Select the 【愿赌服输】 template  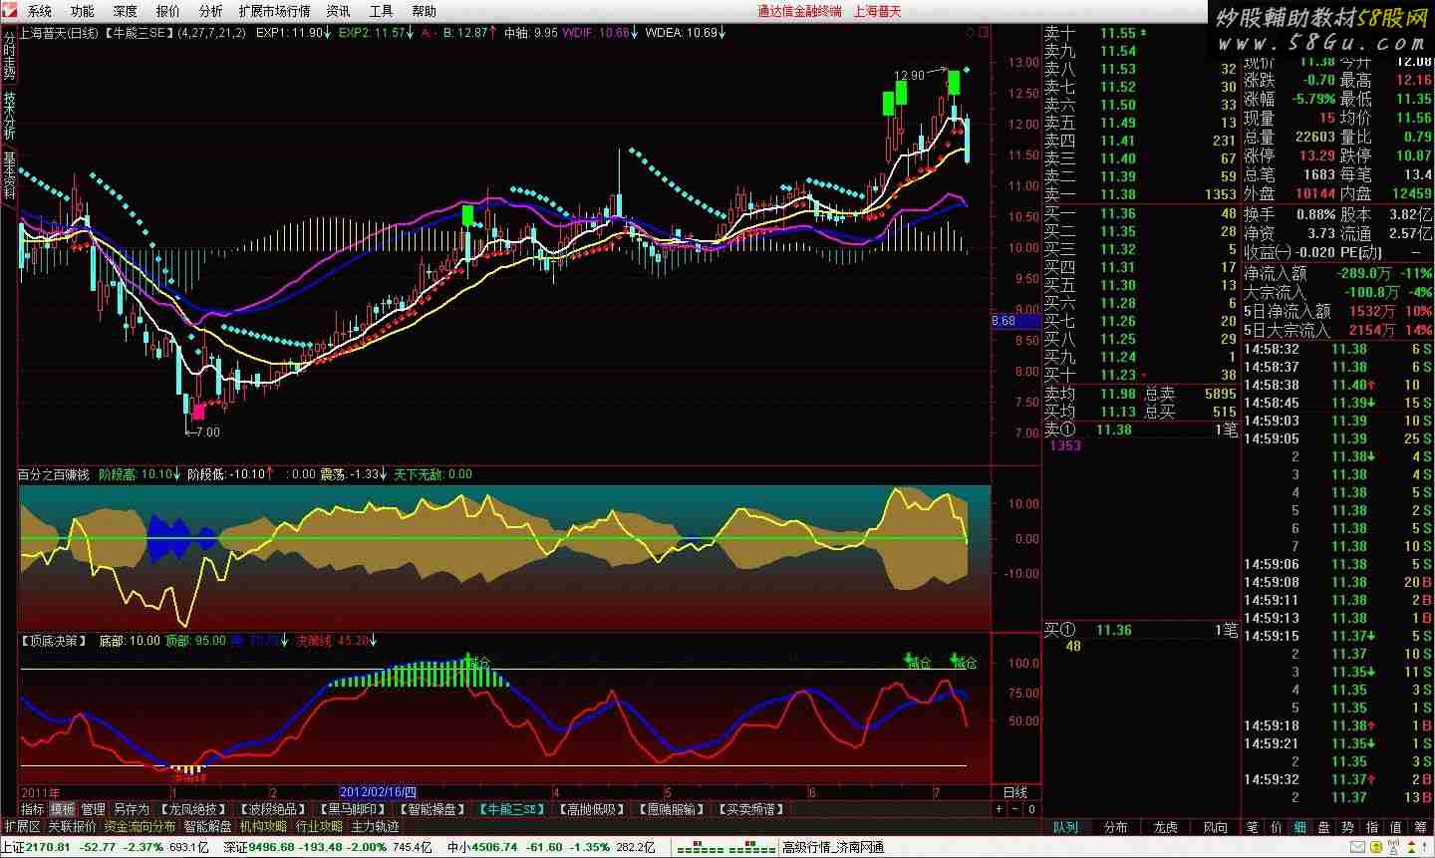click(672, 809)
